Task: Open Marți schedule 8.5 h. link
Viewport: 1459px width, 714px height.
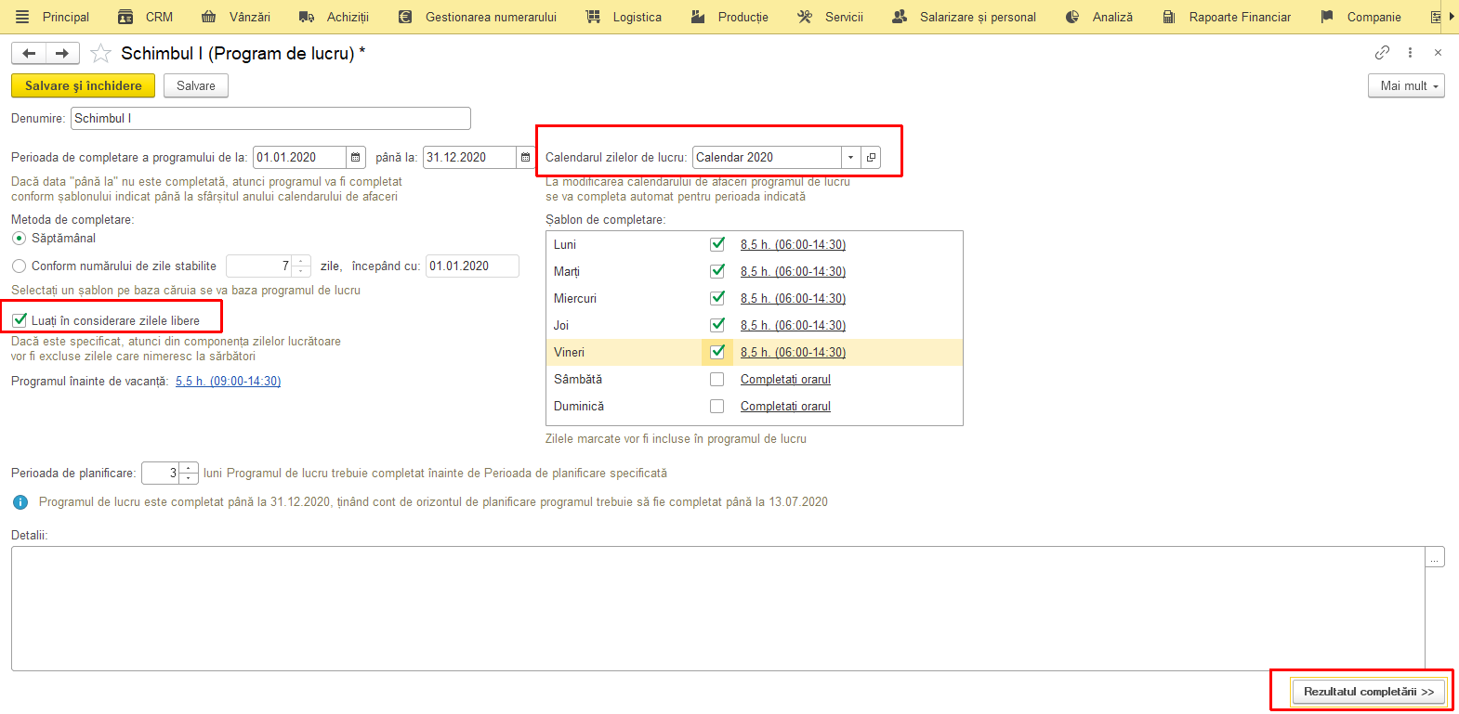Action: click(x=793, y=271)
